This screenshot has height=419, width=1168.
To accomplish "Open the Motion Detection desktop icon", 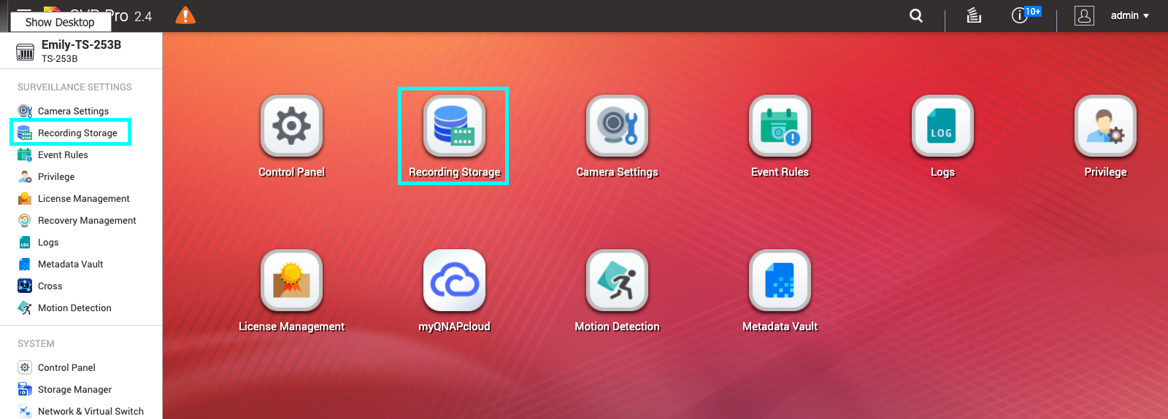I will pyautogui.click(x=617, y=281).
